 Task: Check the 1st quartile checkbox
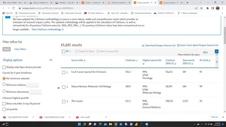4,109
